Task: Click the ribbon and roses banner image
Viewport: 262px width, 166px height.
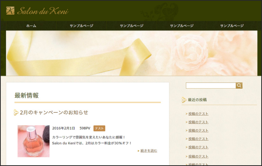Action: click(x=132, y=53)
